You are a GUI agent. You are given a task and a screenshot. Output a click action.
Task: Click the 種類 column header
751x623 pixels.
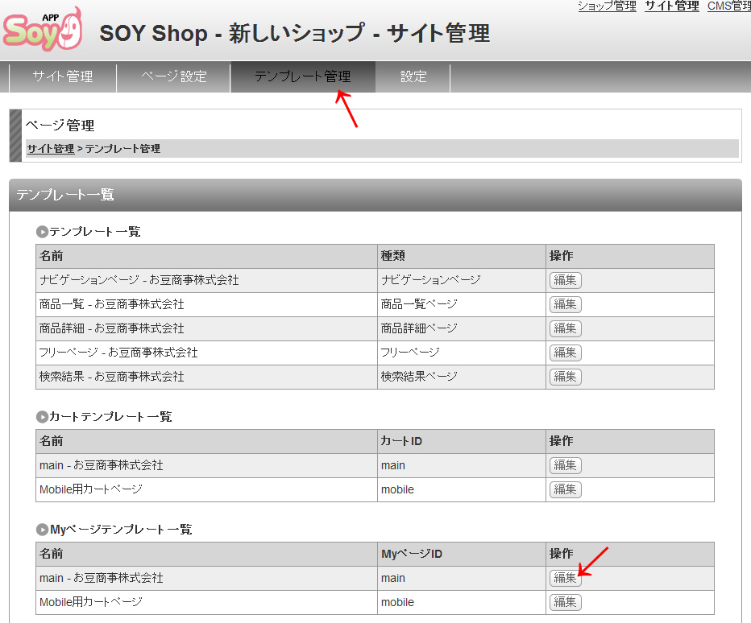(x=462, y=257)
